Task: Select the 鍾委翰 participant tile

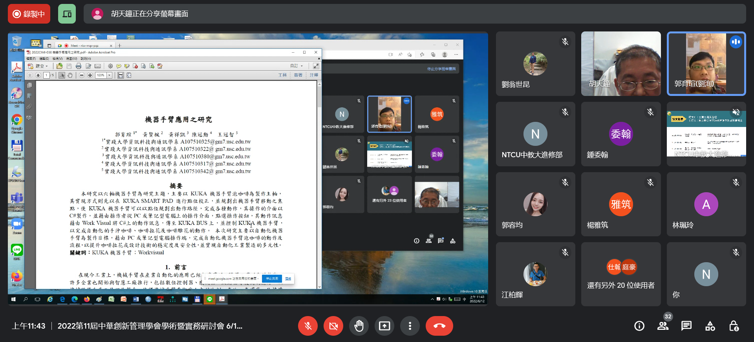Action: (x=620, y=134)
